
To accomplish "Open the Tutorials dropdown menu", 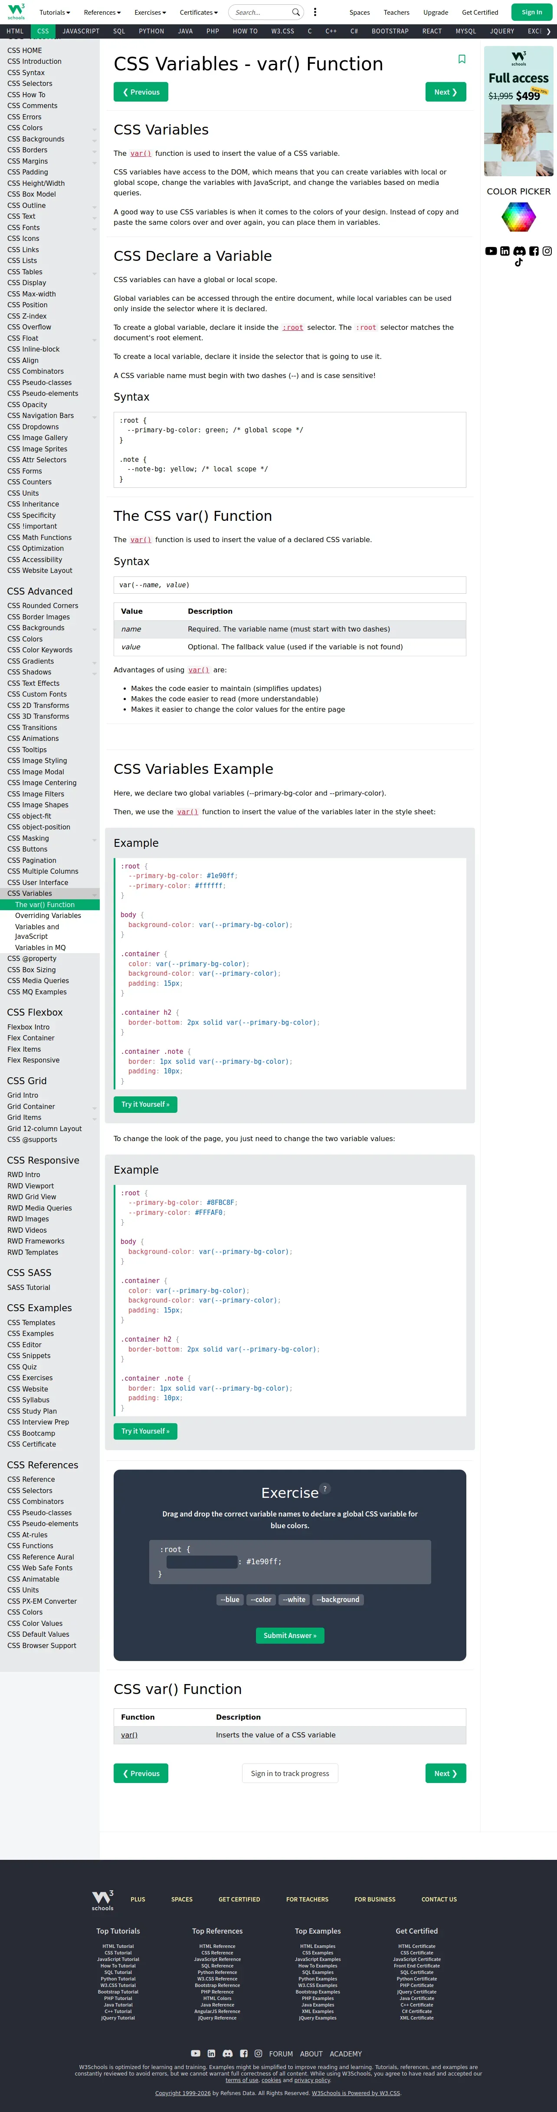I will (55, 12).
